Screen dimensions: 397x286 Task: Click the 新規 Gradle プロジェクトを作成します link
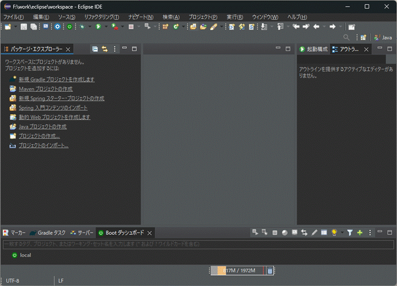pos(57,79)
